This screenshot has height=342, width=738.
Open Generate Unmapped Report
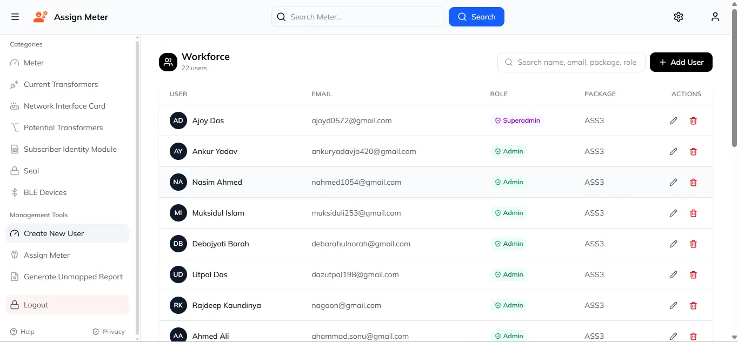[x=67, y=277]
